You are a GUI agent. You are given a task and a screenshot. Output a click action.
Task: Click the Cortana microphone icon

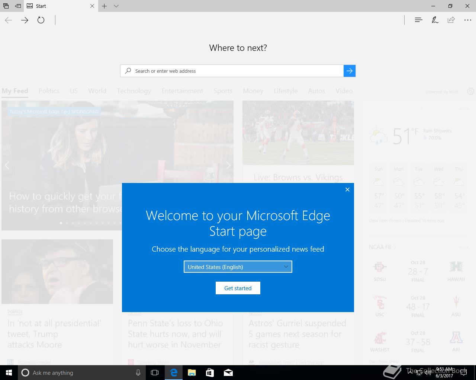[138, 373]
